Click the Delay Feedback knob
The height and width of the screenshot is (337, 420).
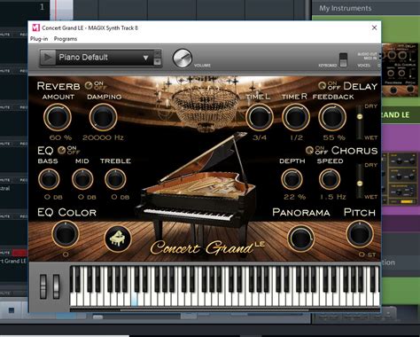pos(332,117)
